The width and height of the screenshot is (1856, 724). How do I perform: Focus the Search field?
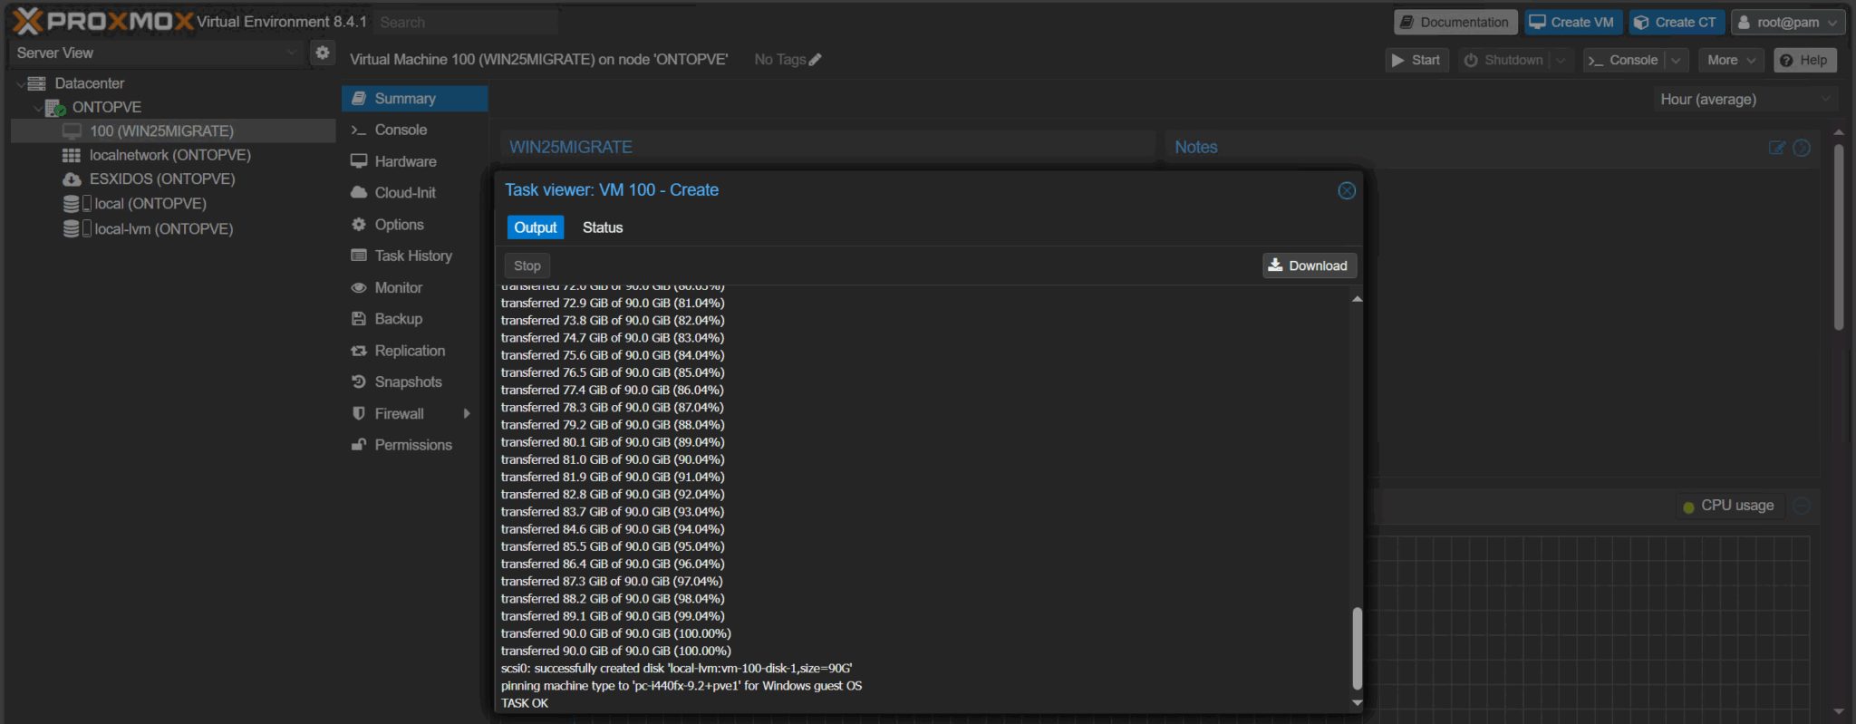pyautogui.click(x=465, y=22)
